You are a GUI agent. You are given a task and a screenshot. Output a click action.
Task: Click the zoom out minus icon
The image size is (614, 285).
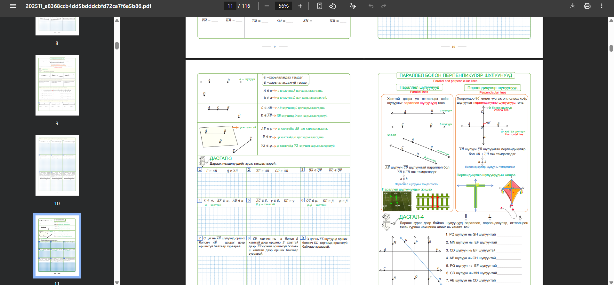(x=267, y=6)
